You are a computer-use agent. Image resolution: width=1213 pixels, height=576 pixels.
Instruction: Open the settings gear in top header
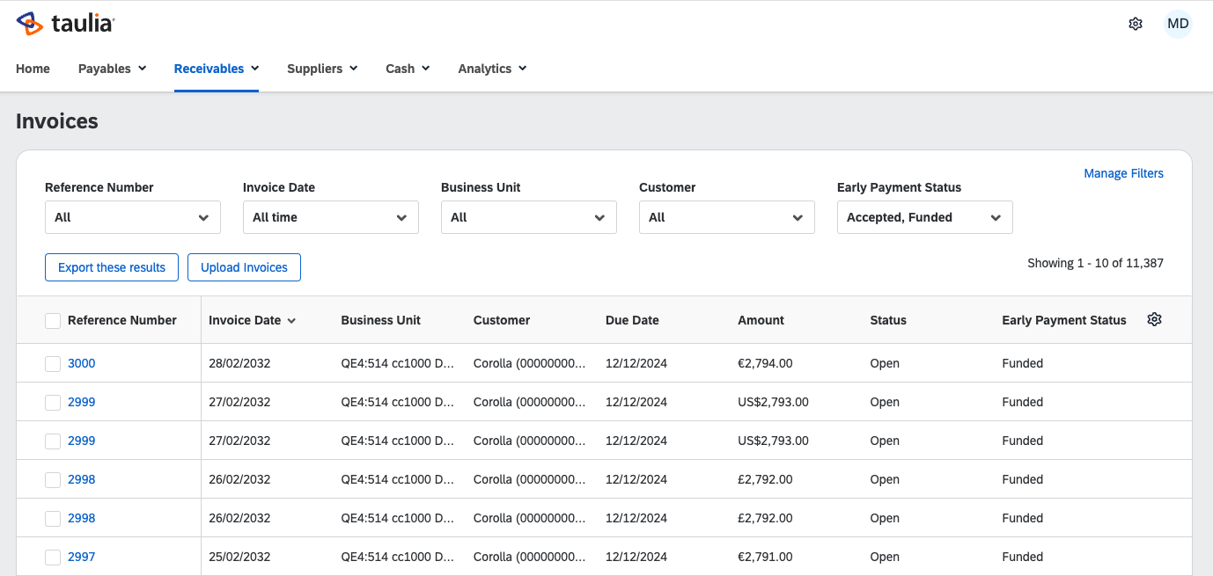pos(1136,24)
